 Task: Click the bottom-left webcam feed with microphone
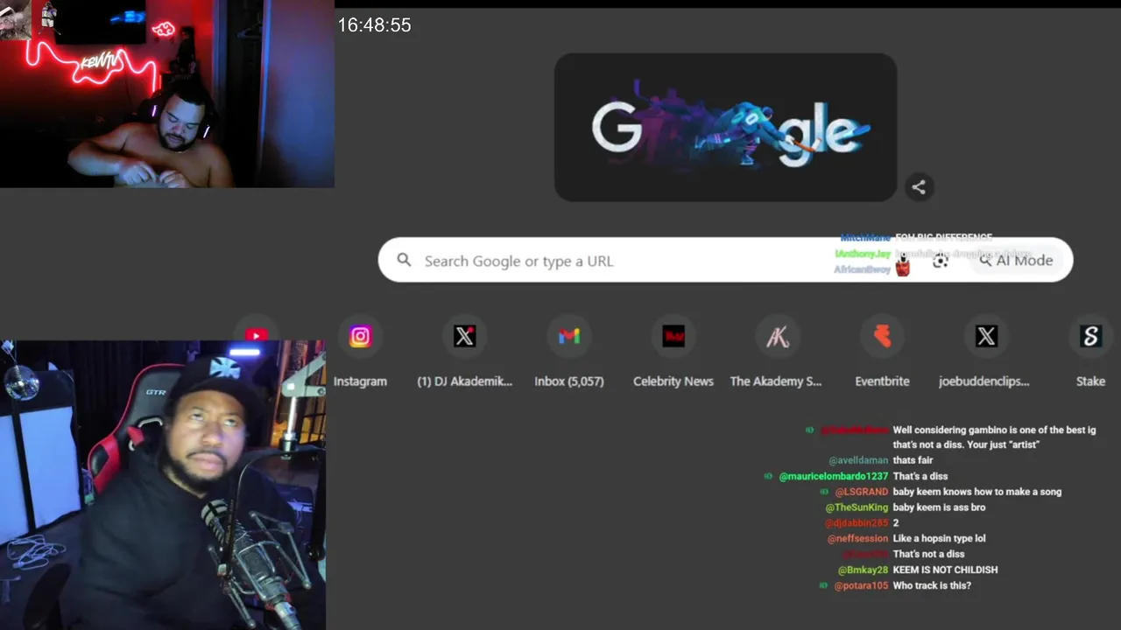[163, 486]
